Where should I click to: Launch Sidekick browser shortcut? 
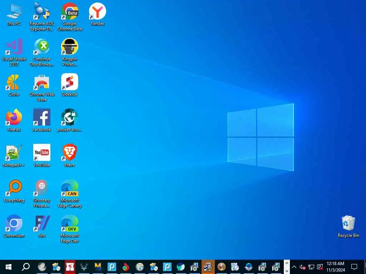70,85
